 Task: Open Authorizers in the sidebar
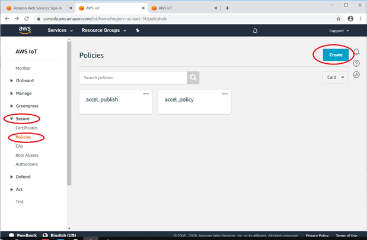[x=27, y=164]
